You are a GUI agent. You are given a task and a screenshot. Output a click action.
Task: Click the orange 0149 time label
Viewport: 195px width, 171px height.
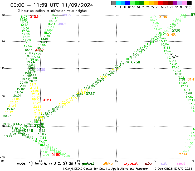point(163,17)
